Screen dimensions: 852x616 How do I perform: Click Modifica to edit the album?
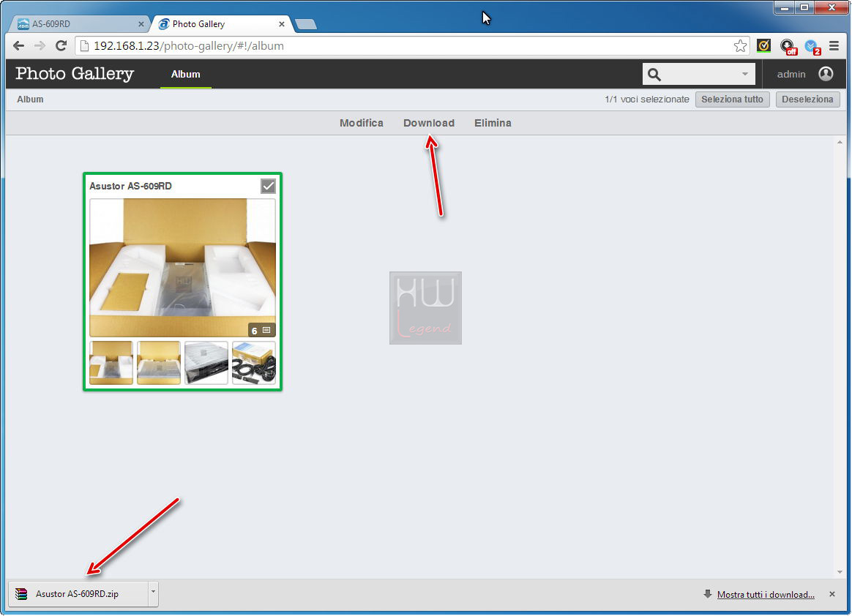coord(362,123)
